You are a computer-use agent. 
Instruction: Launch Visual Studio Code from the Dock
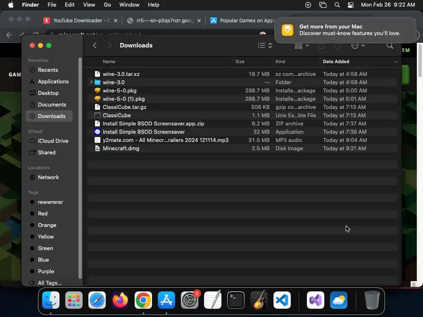(282, 300)
